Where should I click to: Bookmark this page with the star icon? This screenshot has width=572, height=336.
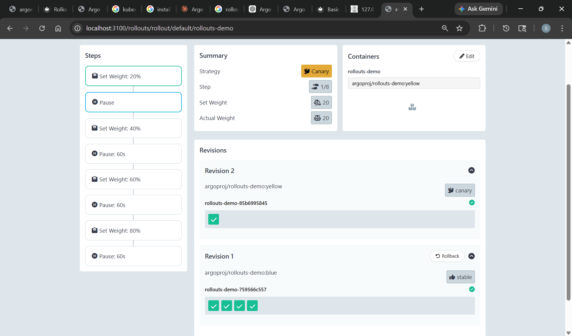click(459, 28)
